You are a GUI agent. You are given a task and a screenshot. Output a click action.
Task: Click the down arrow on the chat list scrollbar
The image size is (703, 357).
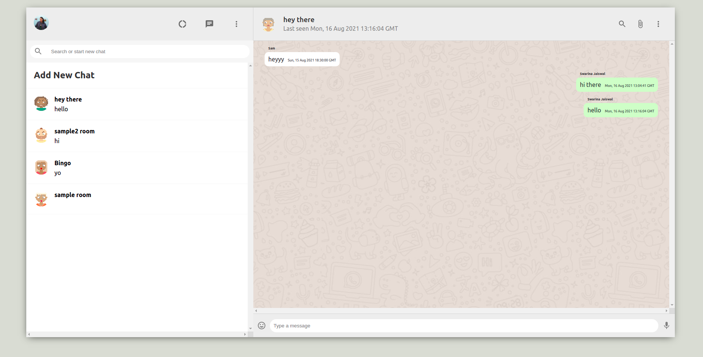click(250, 328)
